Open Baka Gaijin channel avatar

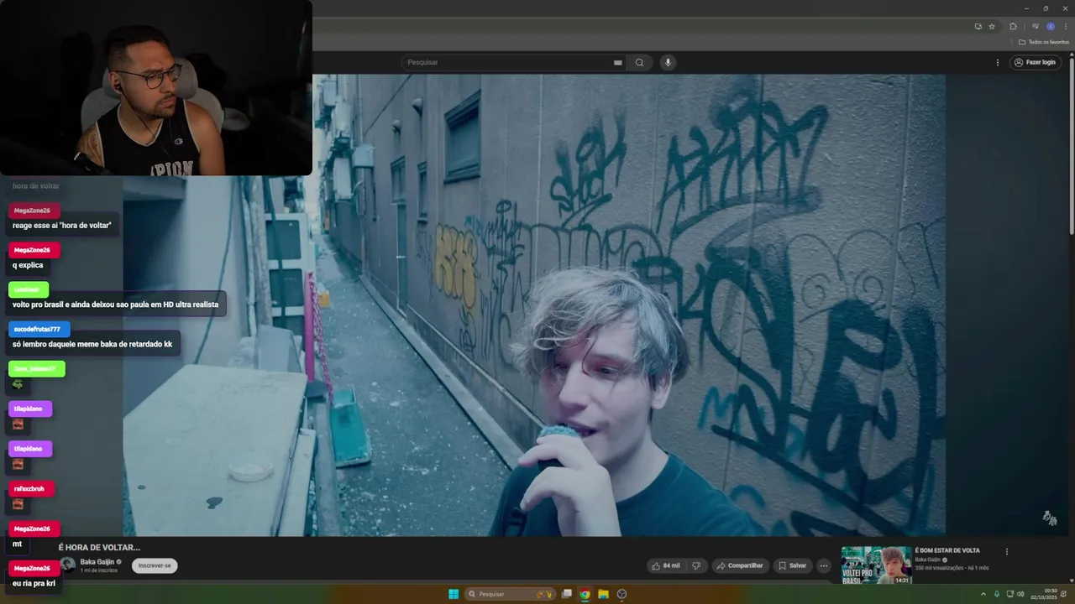[x=67, y=565]
